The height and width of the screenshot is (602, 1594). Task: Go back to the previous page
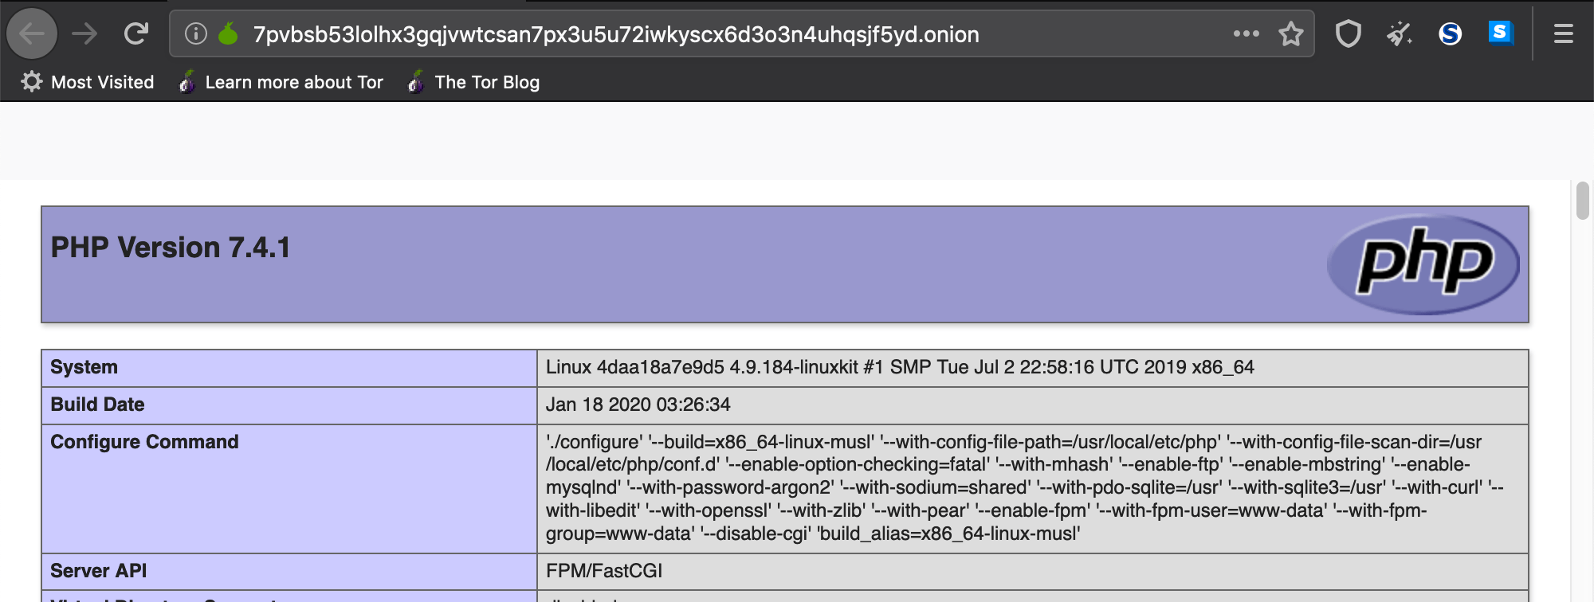point(32,34)
